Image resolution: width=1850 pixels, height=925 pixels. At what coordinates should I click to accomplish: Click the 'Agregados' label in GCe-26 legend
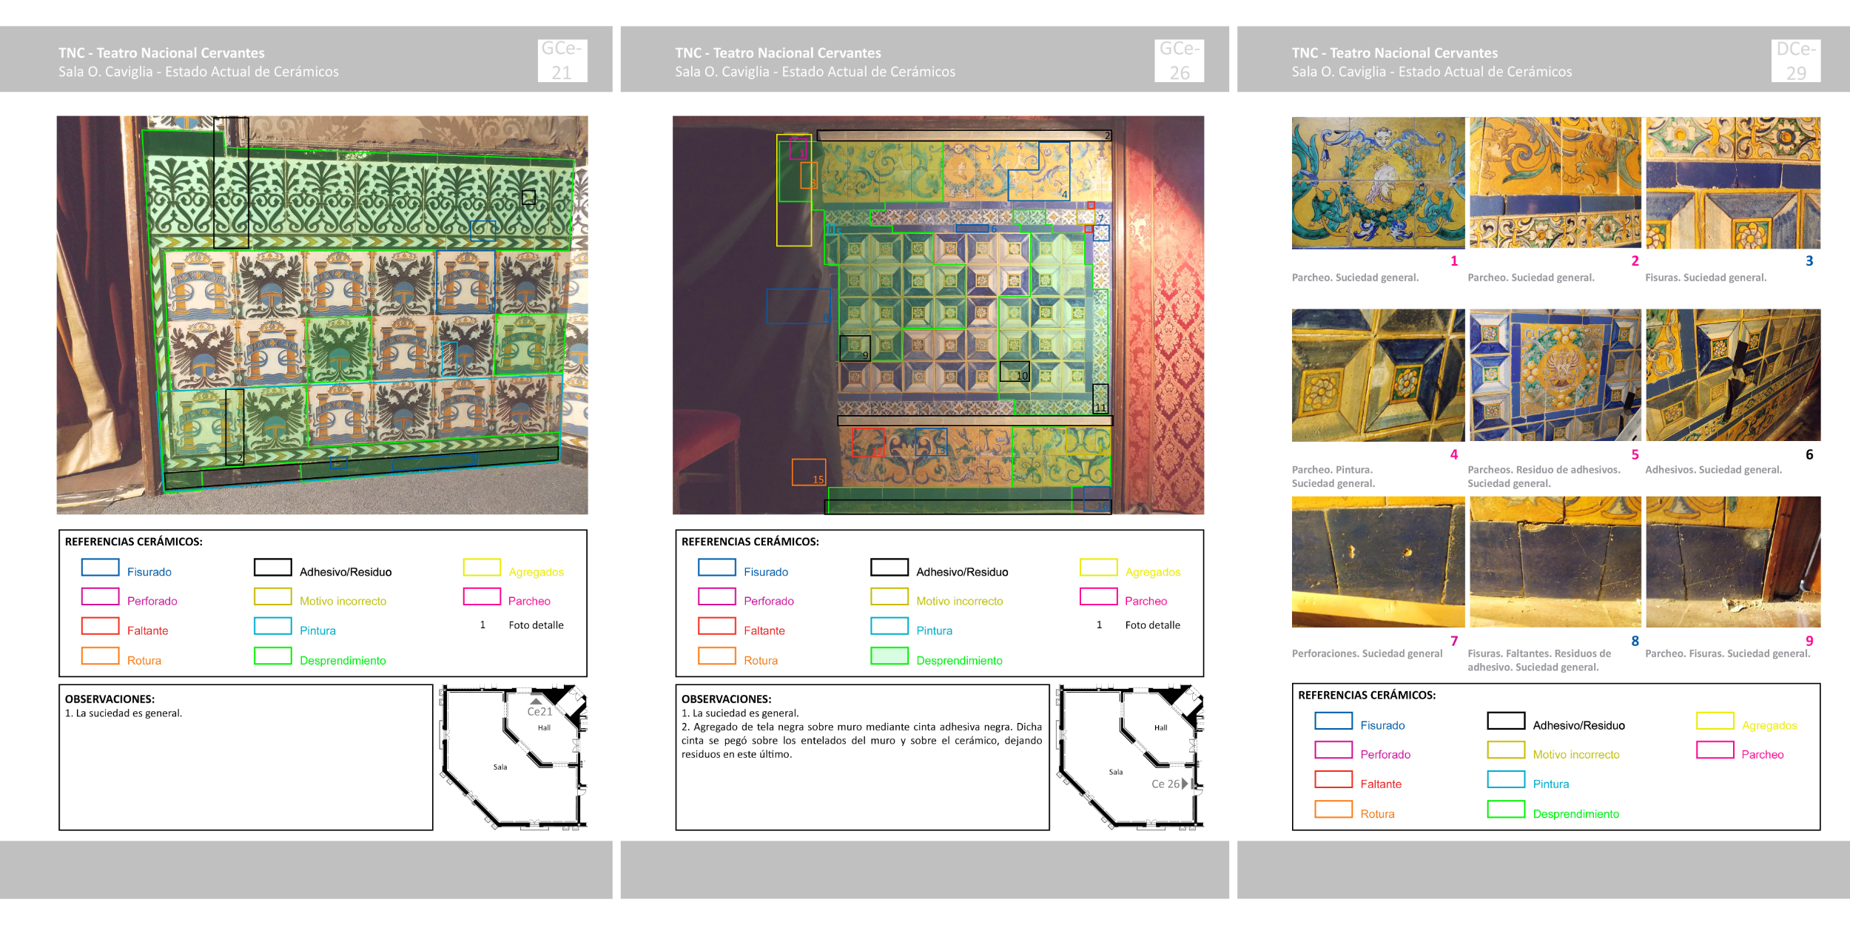pyautogui.click(x=1153, y=572)
